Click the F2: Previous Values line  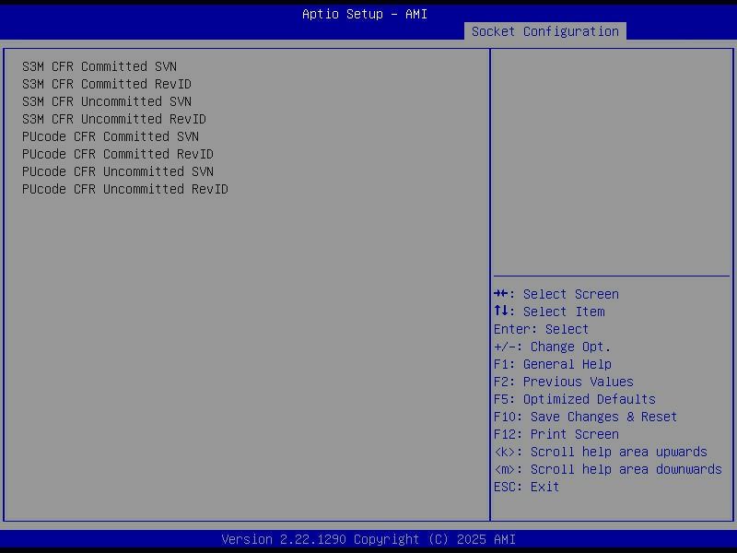point(564,382)
